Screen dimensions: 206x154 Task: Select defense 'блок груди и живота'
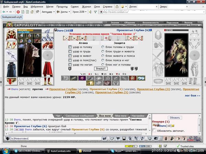[103, 51]
